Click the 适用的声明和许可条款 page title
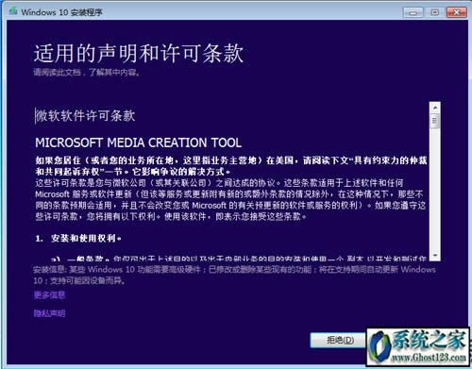Image resolution: width=472 pixels, height=369 pixels. click(139, 53)
